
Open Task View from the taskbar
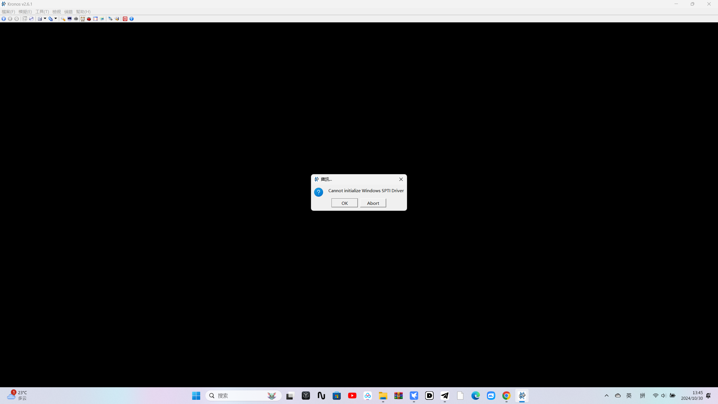(290, 396)
